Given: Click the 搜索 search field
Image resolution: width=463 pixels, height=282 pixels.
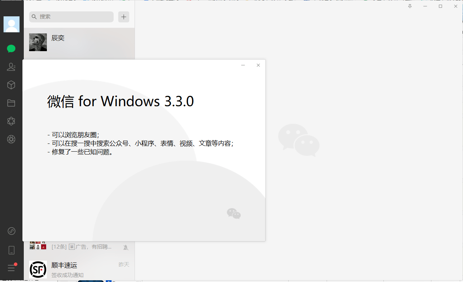Looking at the screenshot, I should tap(71, 17).
